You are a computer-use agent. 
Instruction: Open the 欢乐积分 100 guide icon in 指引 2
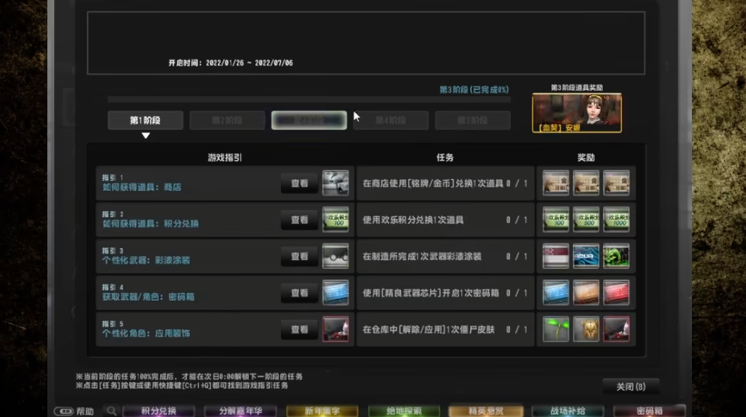335,220
